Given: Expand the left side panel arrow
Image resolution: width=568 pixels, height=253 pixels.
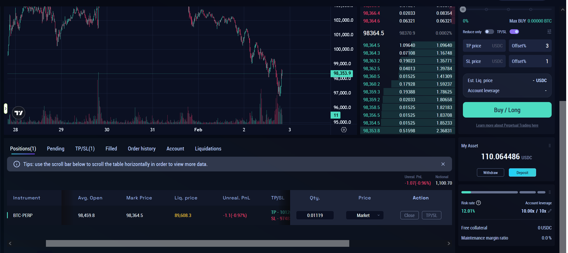Looking at the screenshot, I should (5, 109).
